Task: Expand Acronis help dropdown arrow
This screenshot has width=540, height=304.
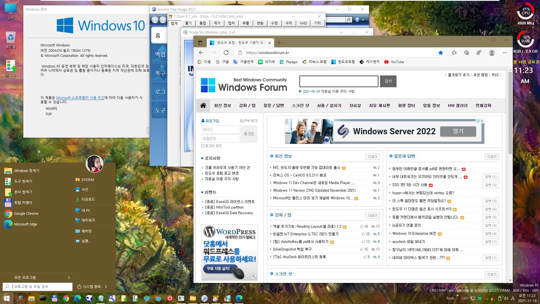Action: pyautogui.click(x=363, y=20)
